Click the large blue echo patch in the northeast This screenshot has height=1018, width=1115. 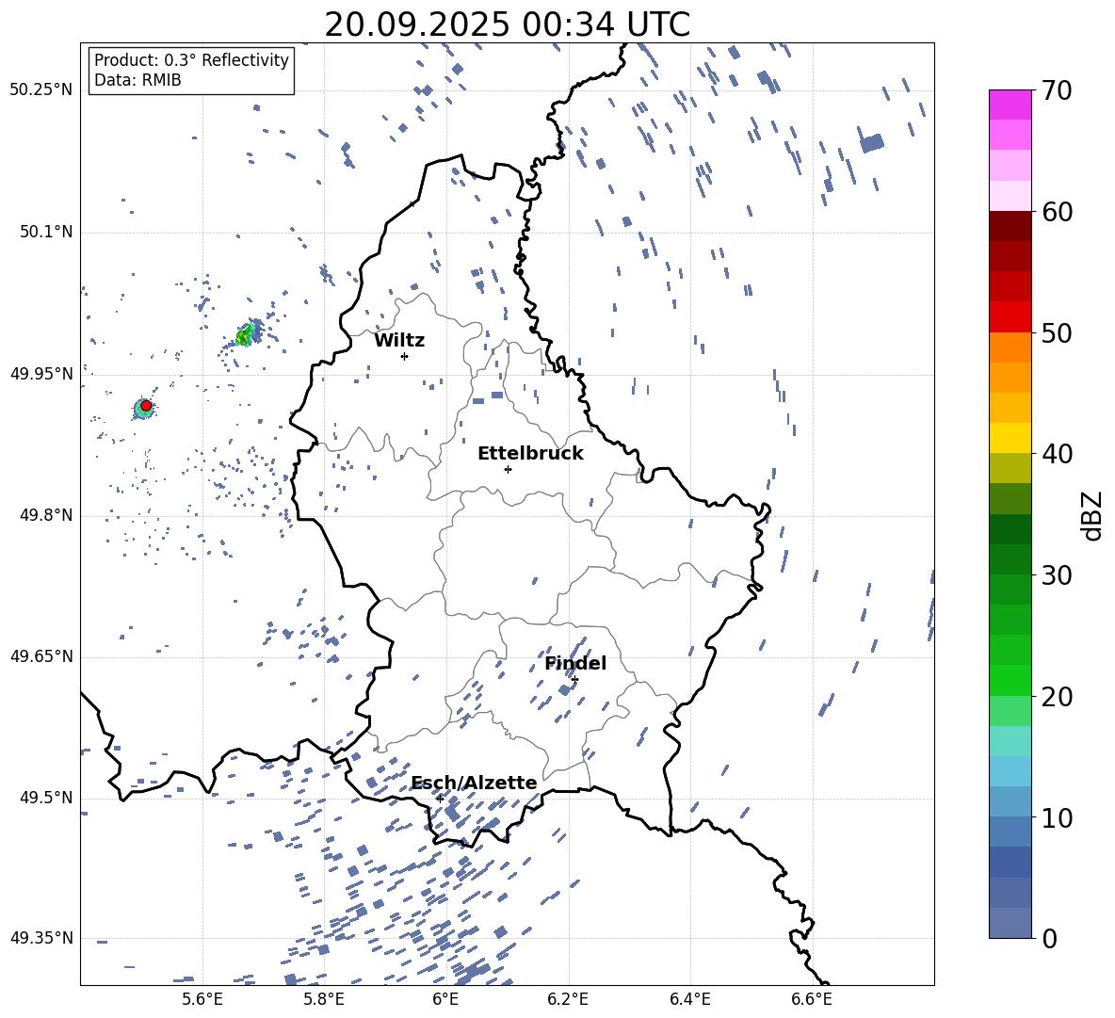click(x=872, y=143)
